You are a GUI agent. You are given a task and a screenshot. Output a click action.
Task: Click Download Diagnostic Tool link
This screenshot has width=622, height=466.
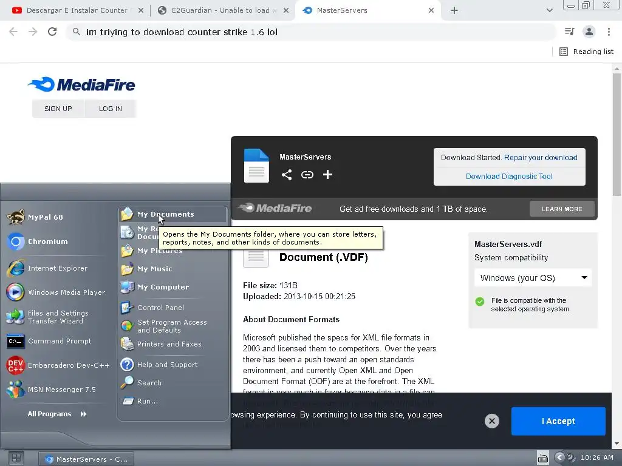(509, 177)
